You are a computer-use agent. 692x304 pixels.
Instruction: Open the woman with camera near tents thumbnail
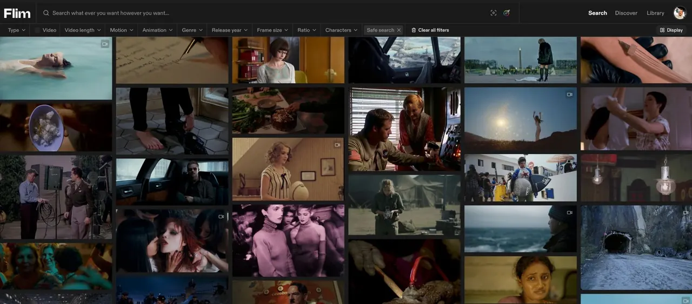[404, 205]
